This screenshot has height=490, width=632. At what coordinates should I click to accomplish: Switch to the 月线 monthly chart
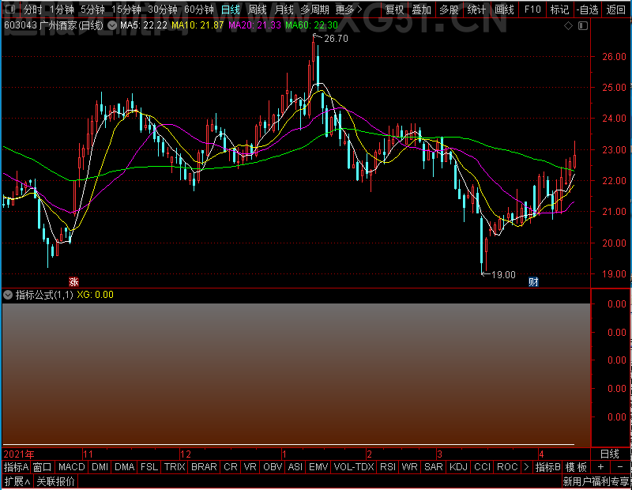coord(284,9)
